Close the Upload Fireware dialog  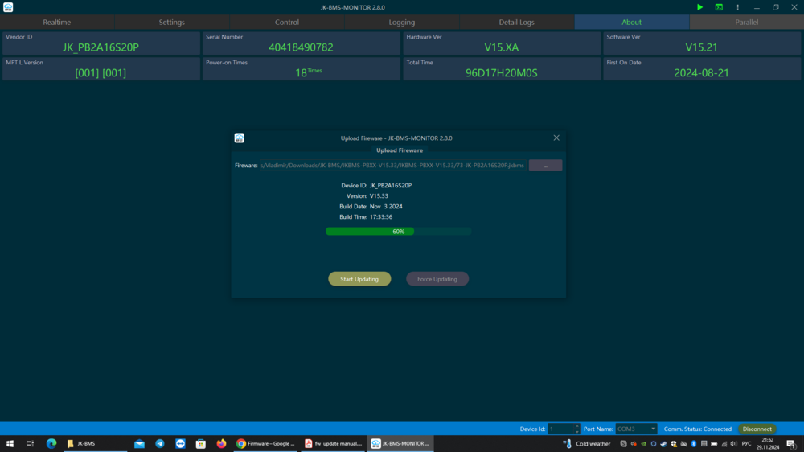556,138
